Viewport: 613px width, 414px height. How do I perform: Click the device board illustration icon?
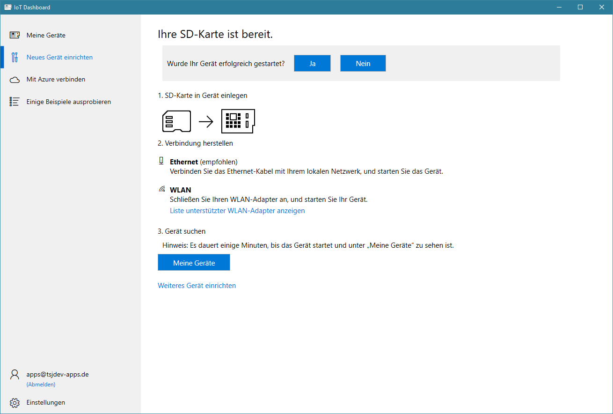tap(238, 122)
